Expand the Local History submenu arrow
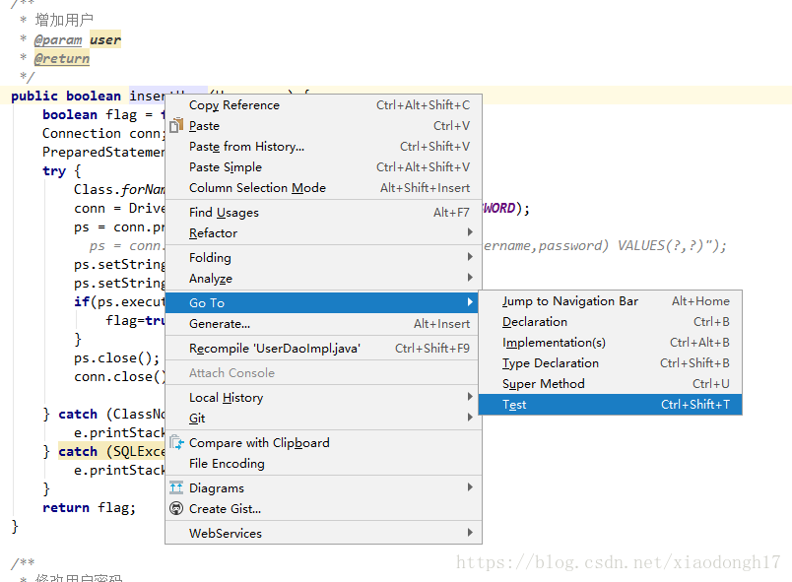Image resolution: width=792 pixels, height=582 pixels. (x=470, y=397)
